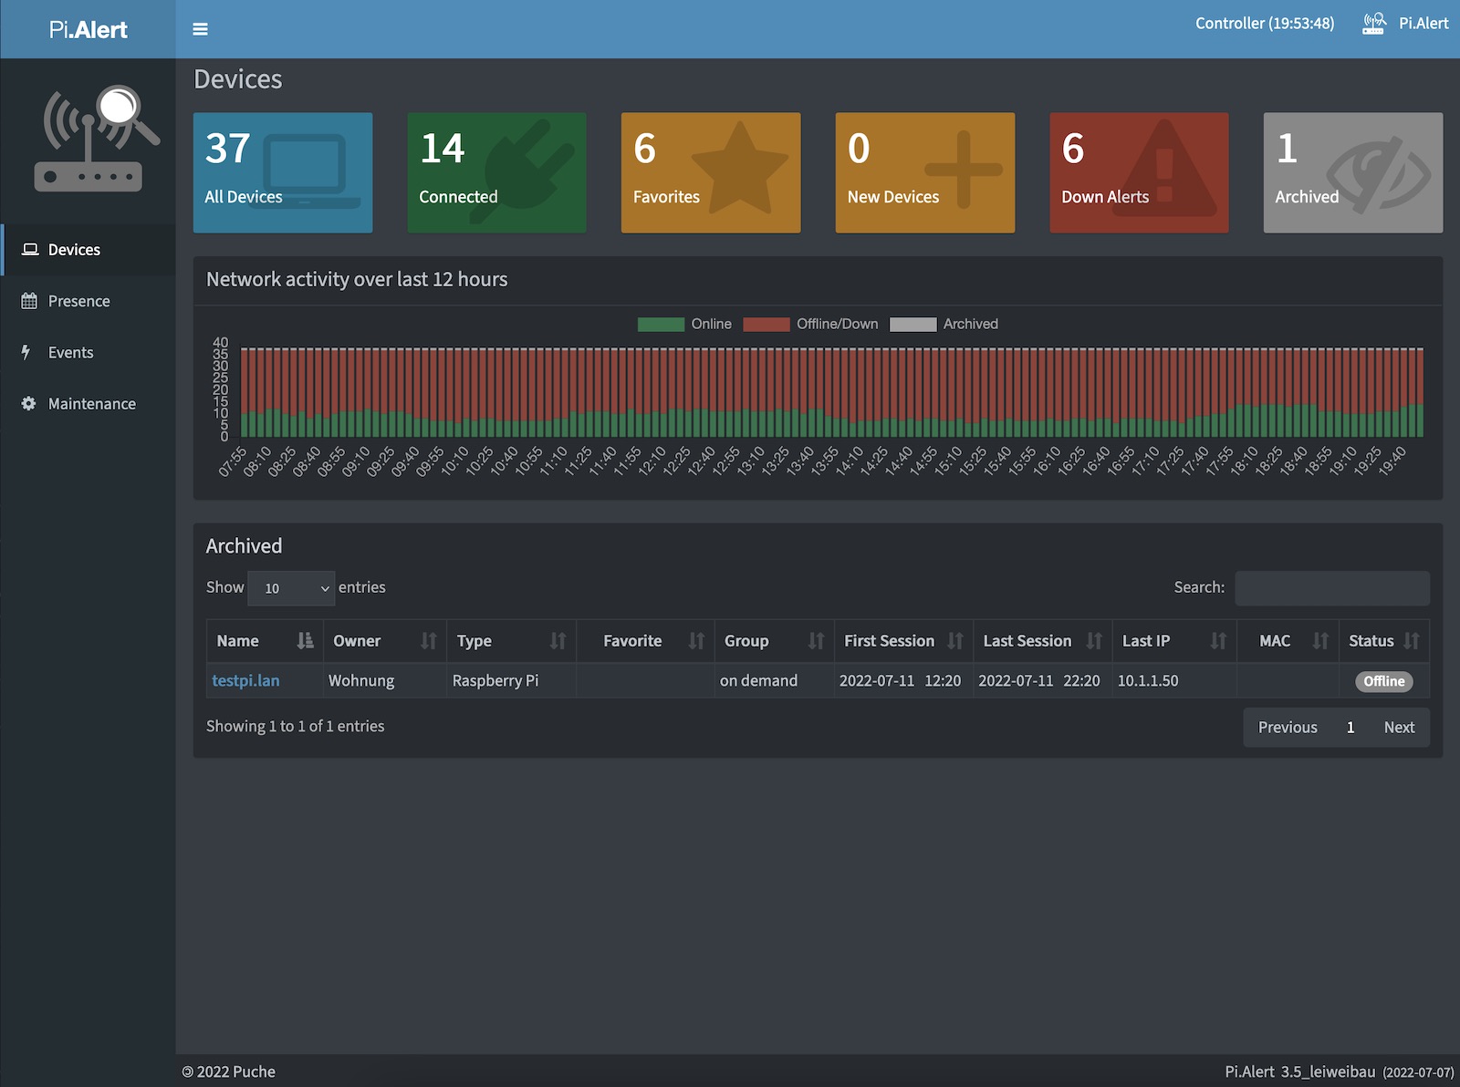Click the Search input field

[1331, 588]
